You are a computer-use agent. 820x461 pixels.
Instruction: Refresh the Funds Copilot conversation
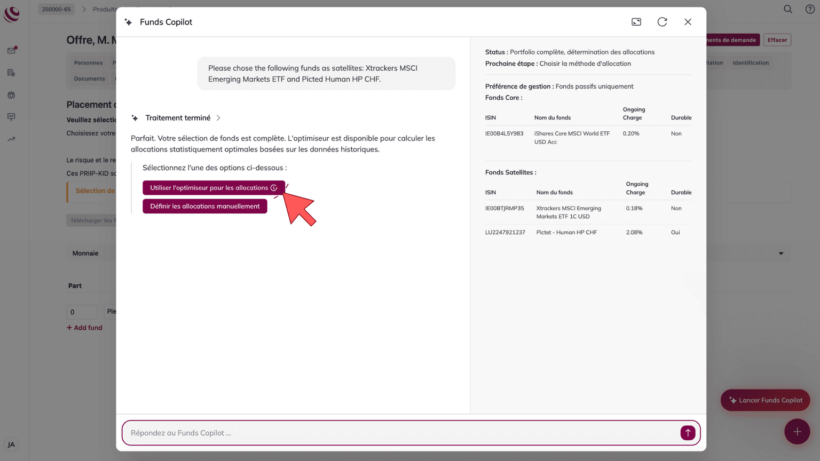tap(662, 22)
